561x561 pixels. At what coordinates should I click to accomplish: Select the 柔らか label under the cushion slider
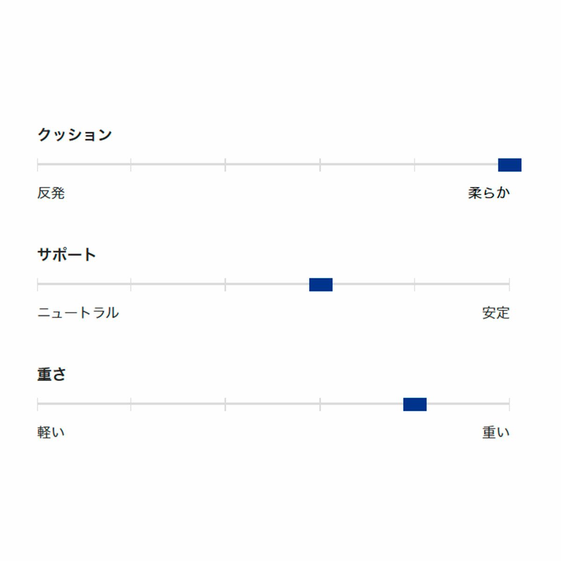489,193
